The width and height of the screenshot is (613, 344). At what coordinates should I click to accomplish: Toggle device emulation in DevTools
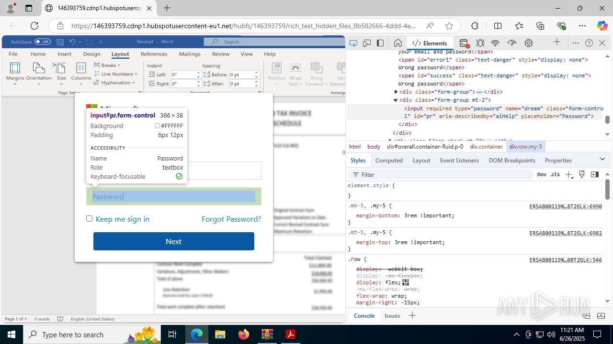click(367, 43)
